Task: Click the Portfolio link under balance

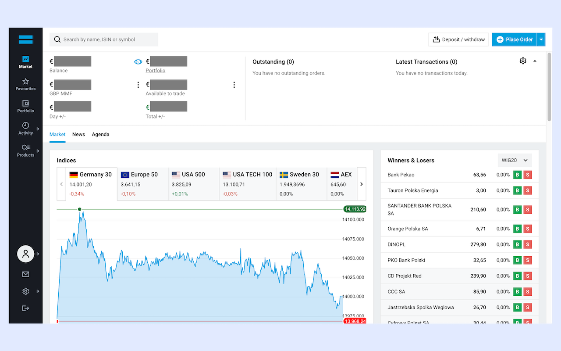Action: pos(156,71)
